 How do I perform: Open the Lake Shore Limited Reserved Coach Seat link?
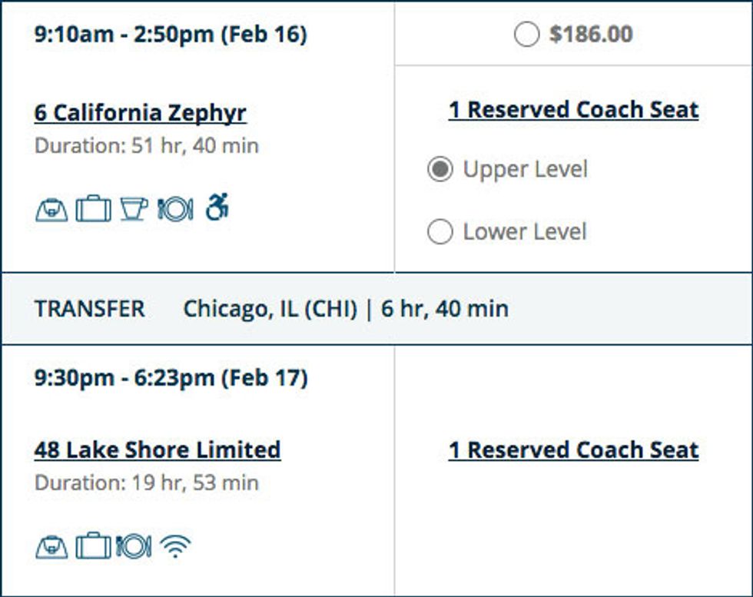point(574,450)
